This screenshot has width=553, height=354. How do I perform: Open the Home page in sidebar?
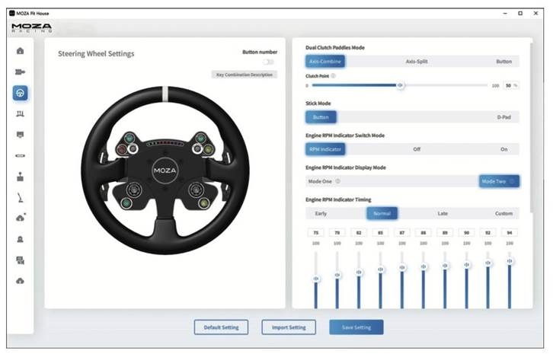pyautogui.click(x=20, y=51)
